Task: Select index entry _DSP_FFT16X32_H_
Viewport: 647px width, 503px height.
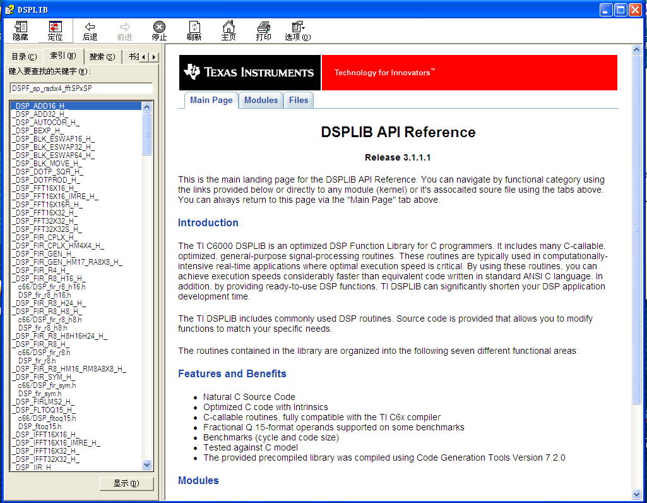Action: coord(45,213)
